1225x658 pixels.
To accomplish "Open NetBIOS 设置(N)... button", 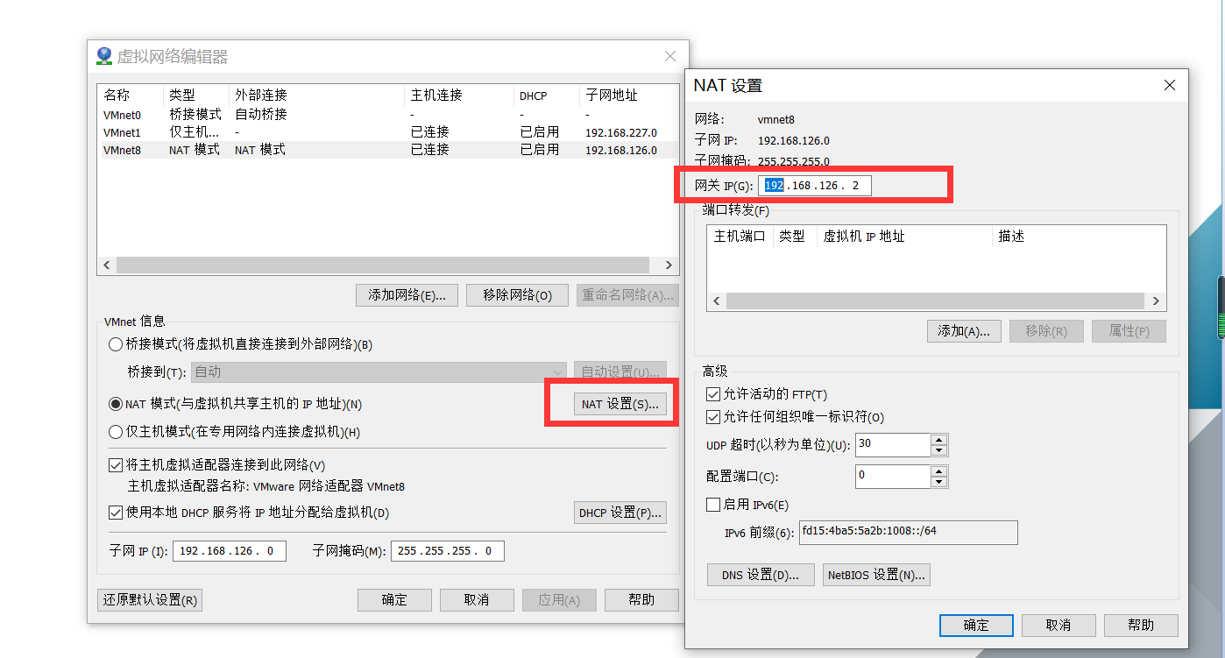I will [876, 575].
